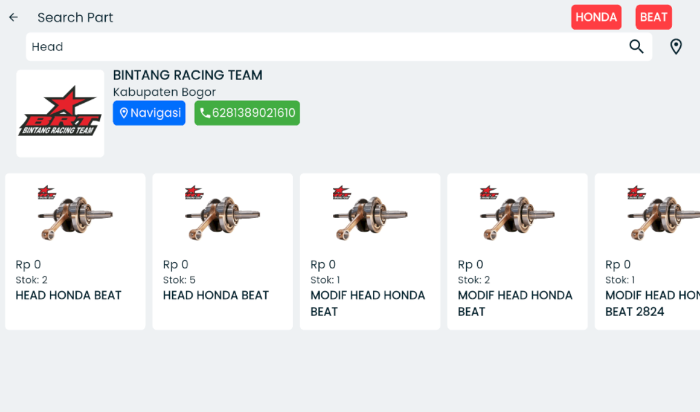
Task: Open first HEAD HONDA BEAT crankshaft image
Action: point(75,213)
